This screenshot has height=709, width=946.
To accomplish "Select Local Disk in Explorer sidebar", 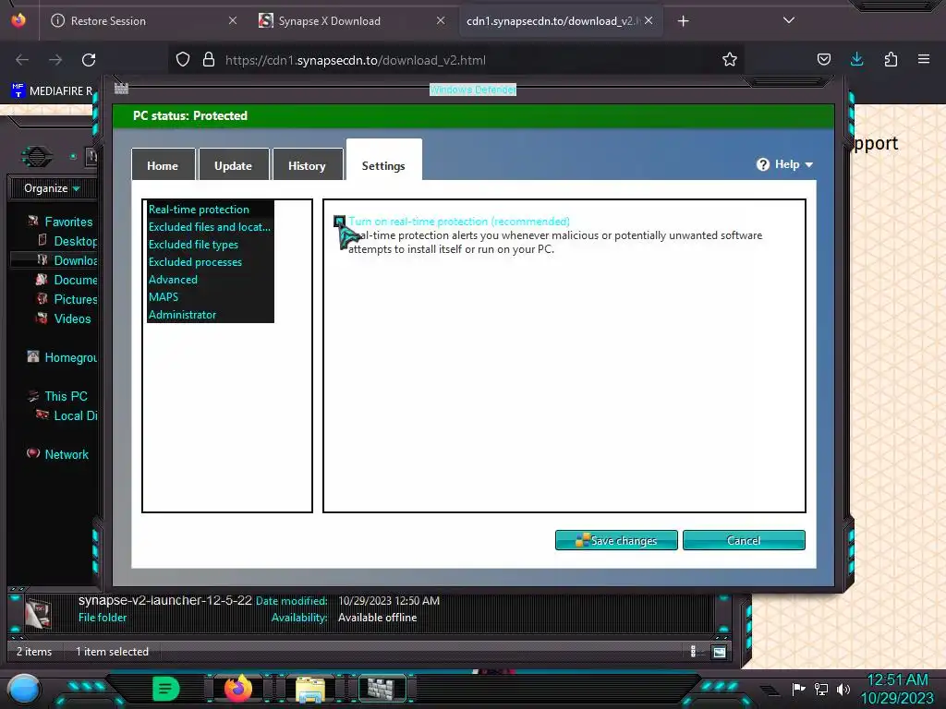I will (75, 416).
